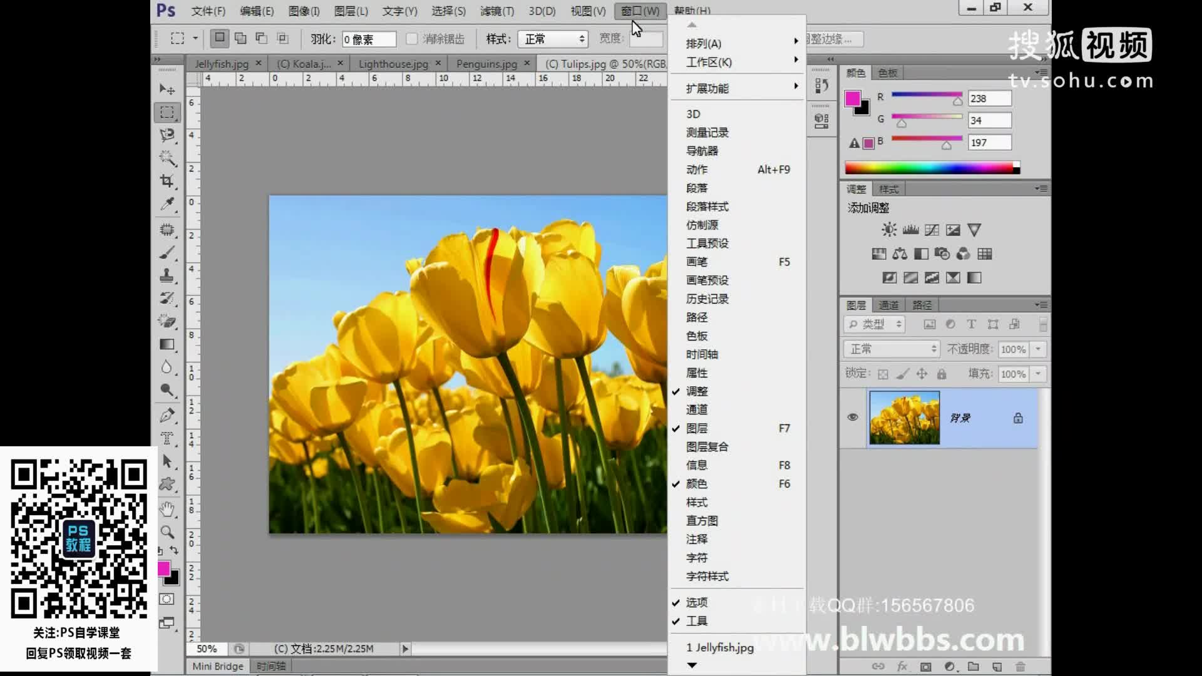
Task: Click the add to selection mode button
Action: pos(240,38)
